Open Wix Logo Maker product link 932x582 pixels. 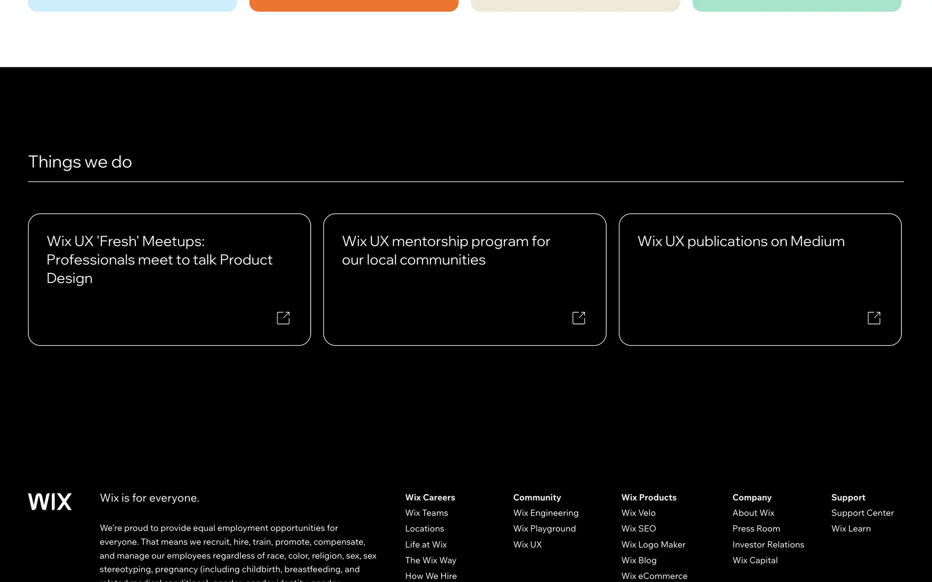tap(653, 545)
